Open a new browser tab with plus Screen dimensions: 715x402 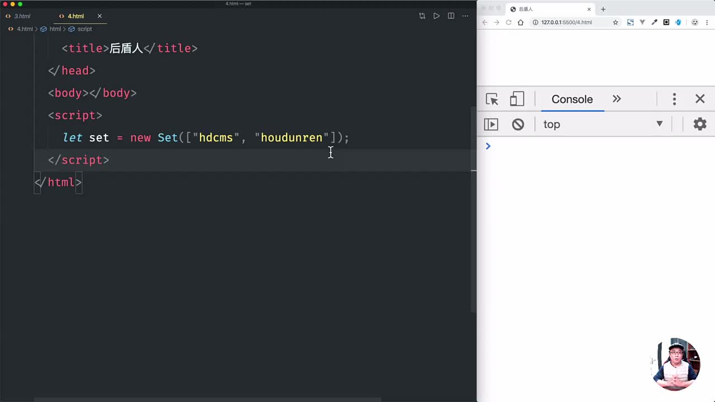(603, 9)
